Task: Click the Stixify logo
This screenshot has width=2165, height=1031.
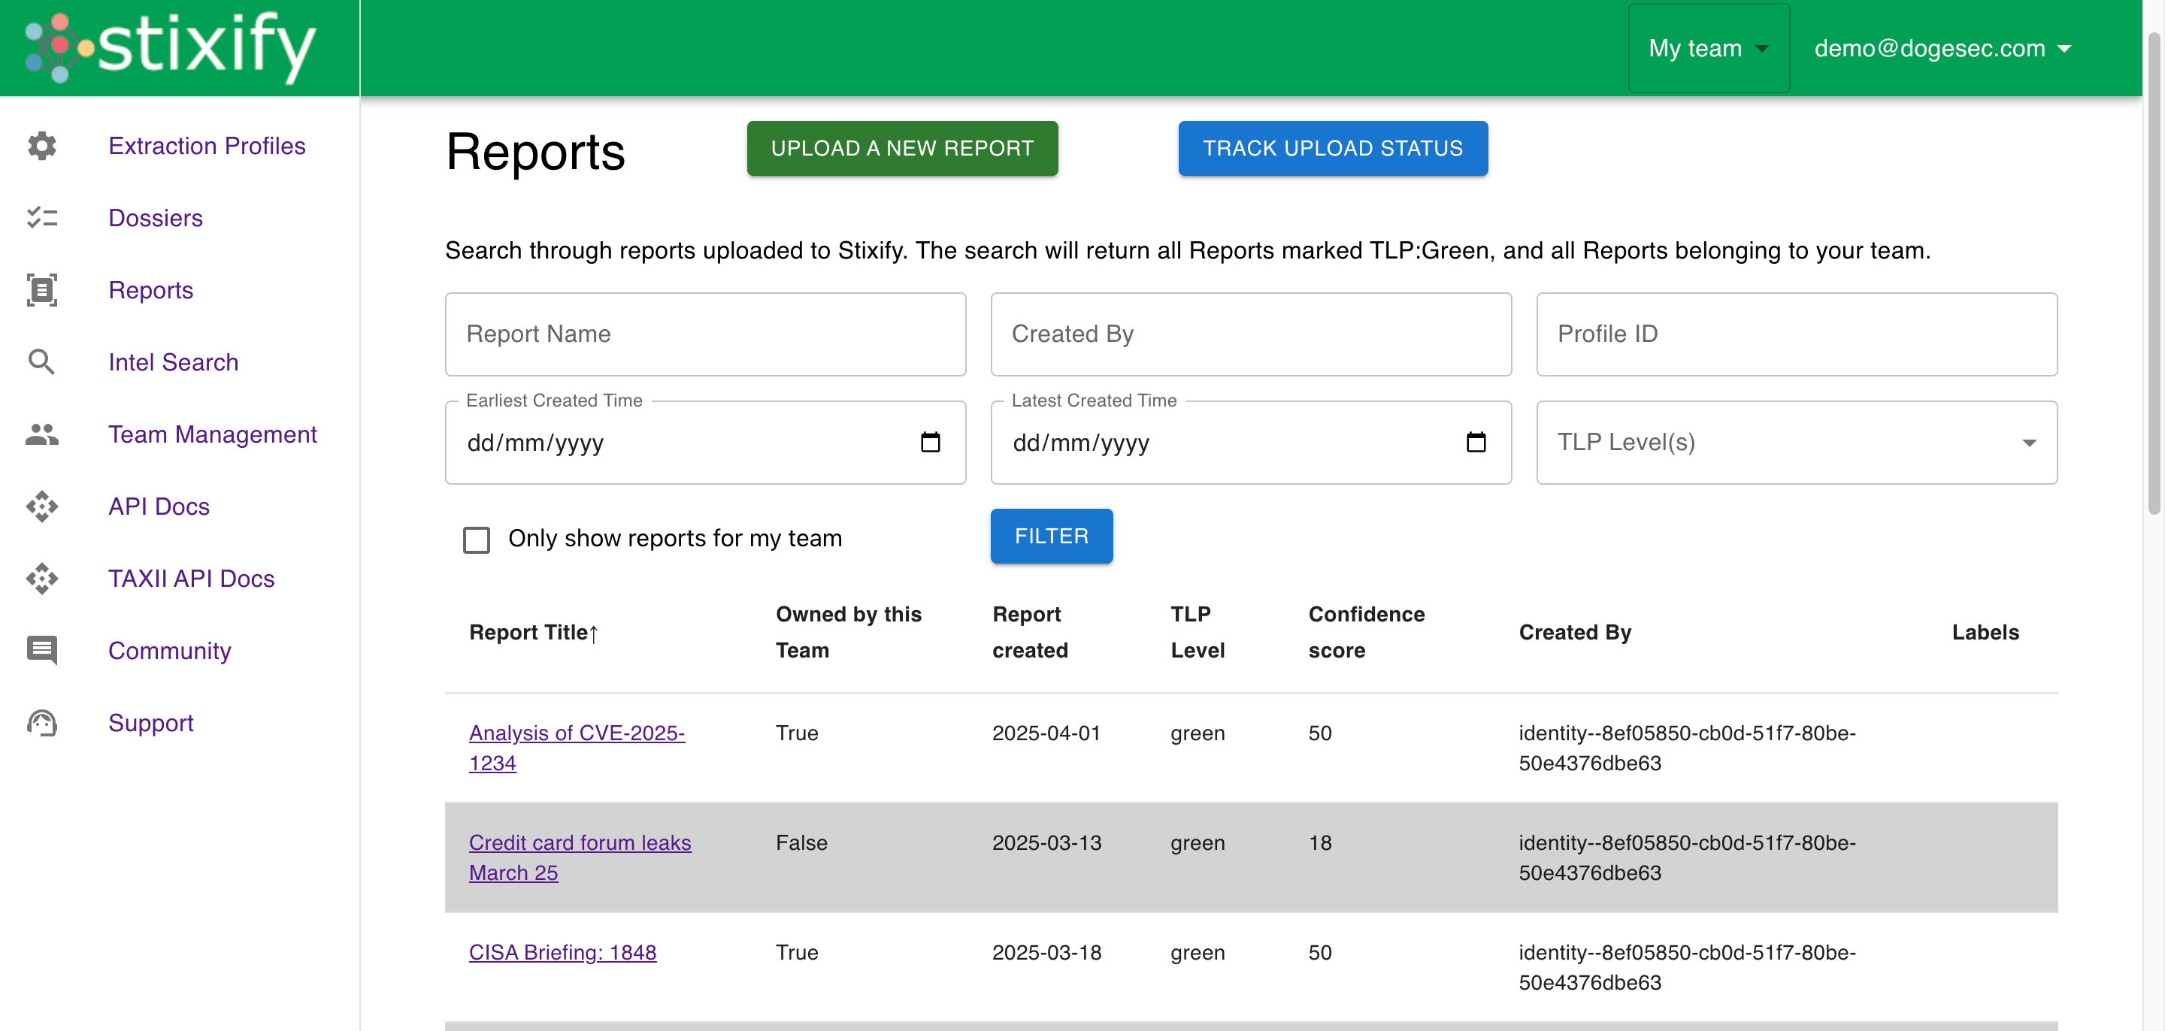Action: [171, 47]
